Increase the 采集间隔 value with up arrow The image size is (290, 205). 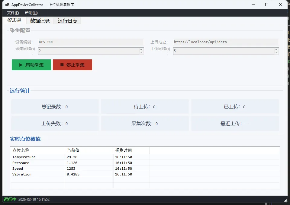tap(141, 49)
